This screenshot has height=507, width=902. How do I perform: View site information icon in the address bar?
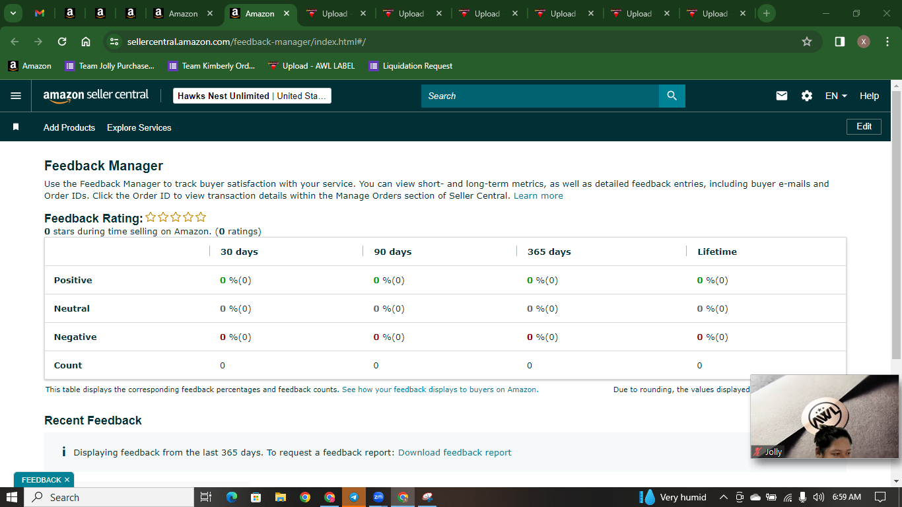tap(114, 42)
